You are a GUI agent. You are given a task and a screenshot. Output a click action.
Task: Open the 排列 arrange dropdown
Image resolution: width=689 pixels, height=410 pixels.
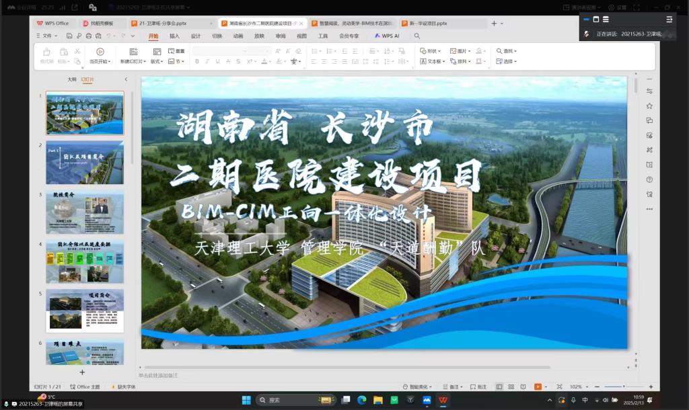460,61
